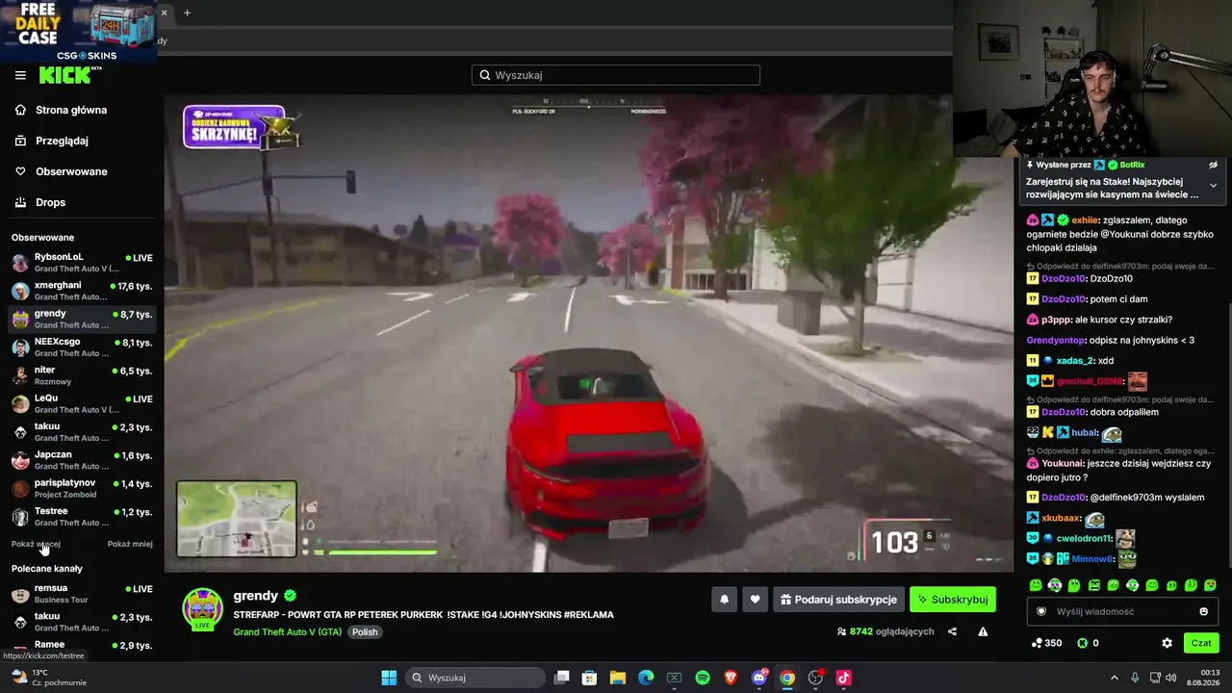Open the volume control in system tray

(x=1170, y=678)
